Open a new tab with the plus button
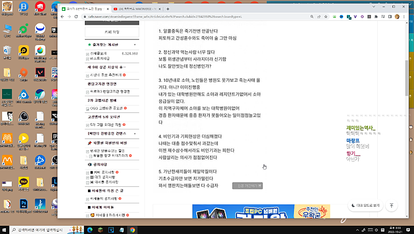The width and height of the screenshot is (414, 234). click(168, 9)
